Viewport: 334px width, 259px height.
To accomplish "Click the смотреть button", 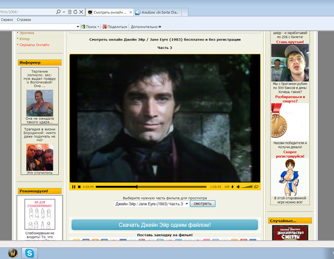I will click(x=203, y=204).
